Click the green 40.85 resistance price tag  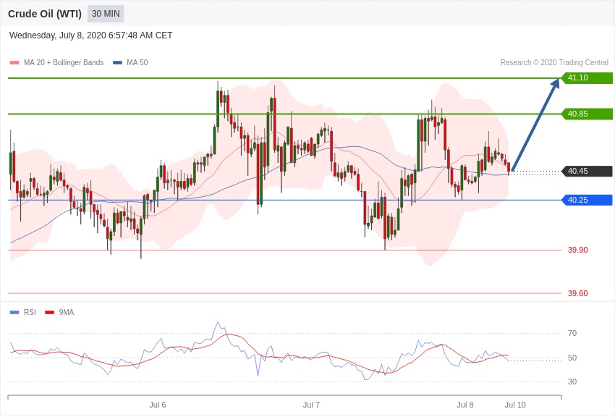[x=588, y=114]
